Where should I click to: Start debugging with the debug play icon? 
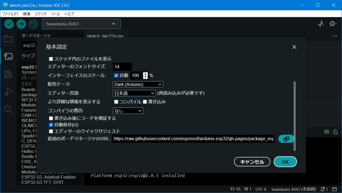point(33,24)
